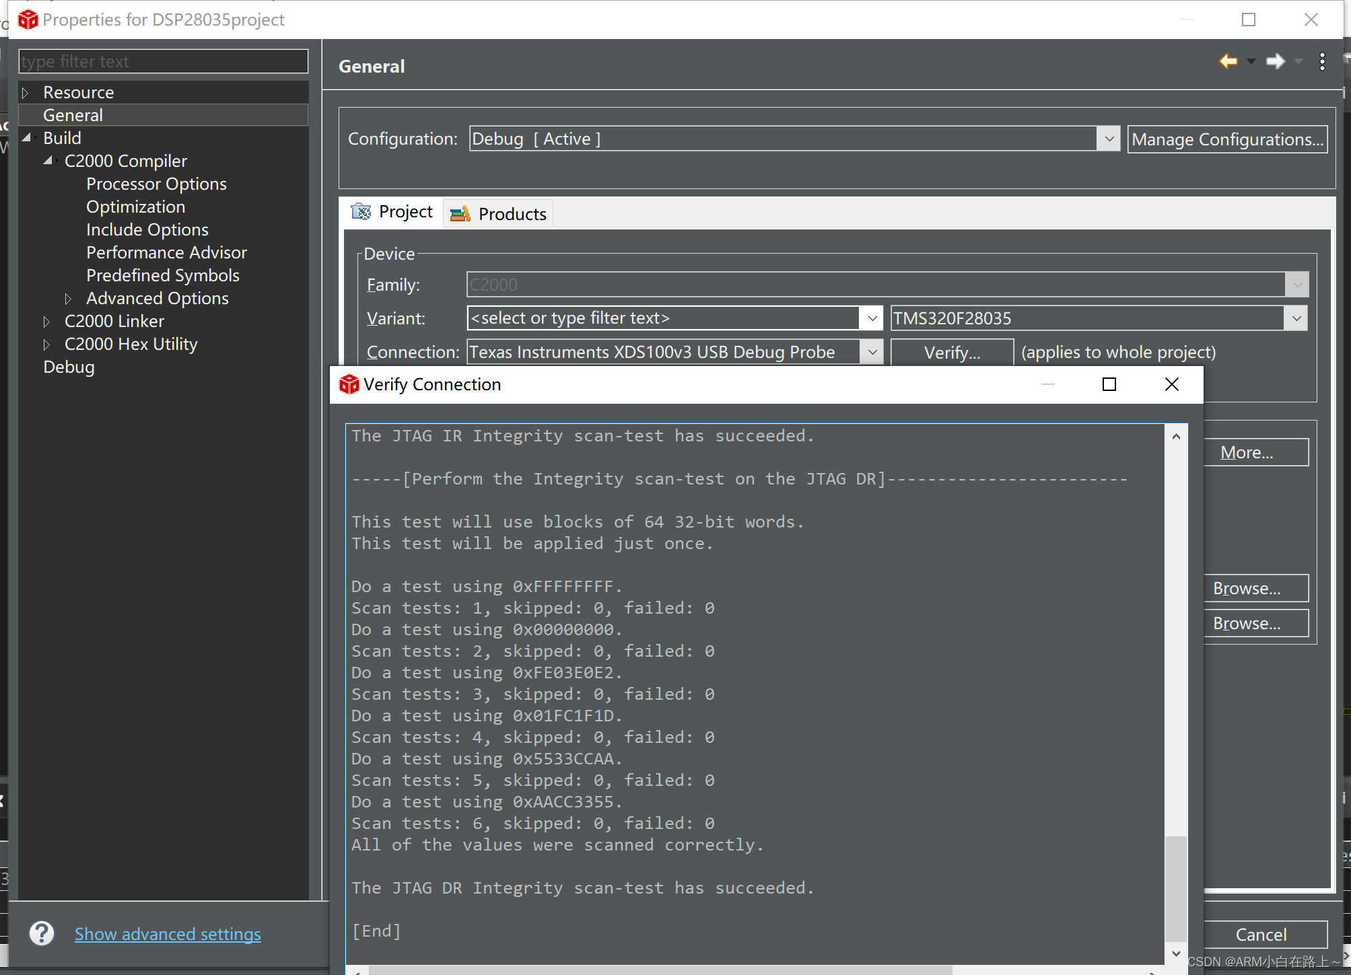Click scroll up arrow in Verify Connection

[x=1176, y=436]
